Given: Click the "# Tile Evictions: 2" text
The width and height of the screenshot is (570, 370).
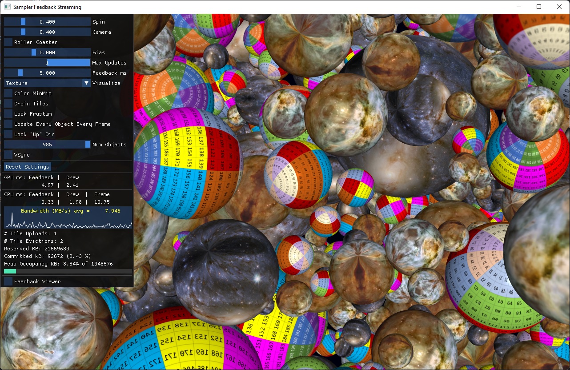Looking at the screenshot, I should 33,241.
